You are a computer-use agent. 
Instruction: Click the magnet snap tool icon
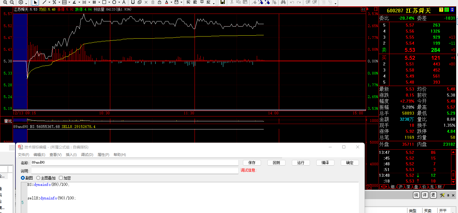coord(133,2)
